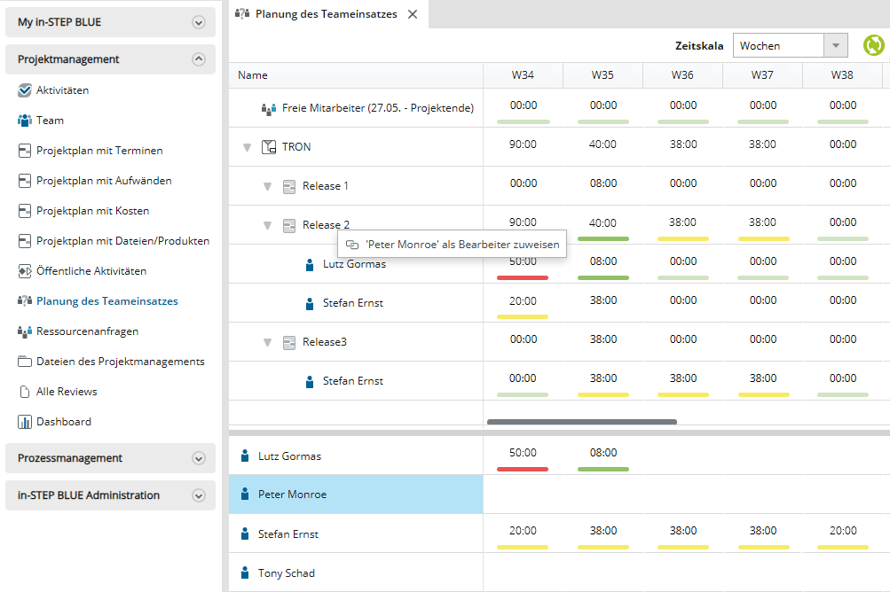
Task: Collapse the TRON project node
Action: pyautogui.click(x=248, y=147)
